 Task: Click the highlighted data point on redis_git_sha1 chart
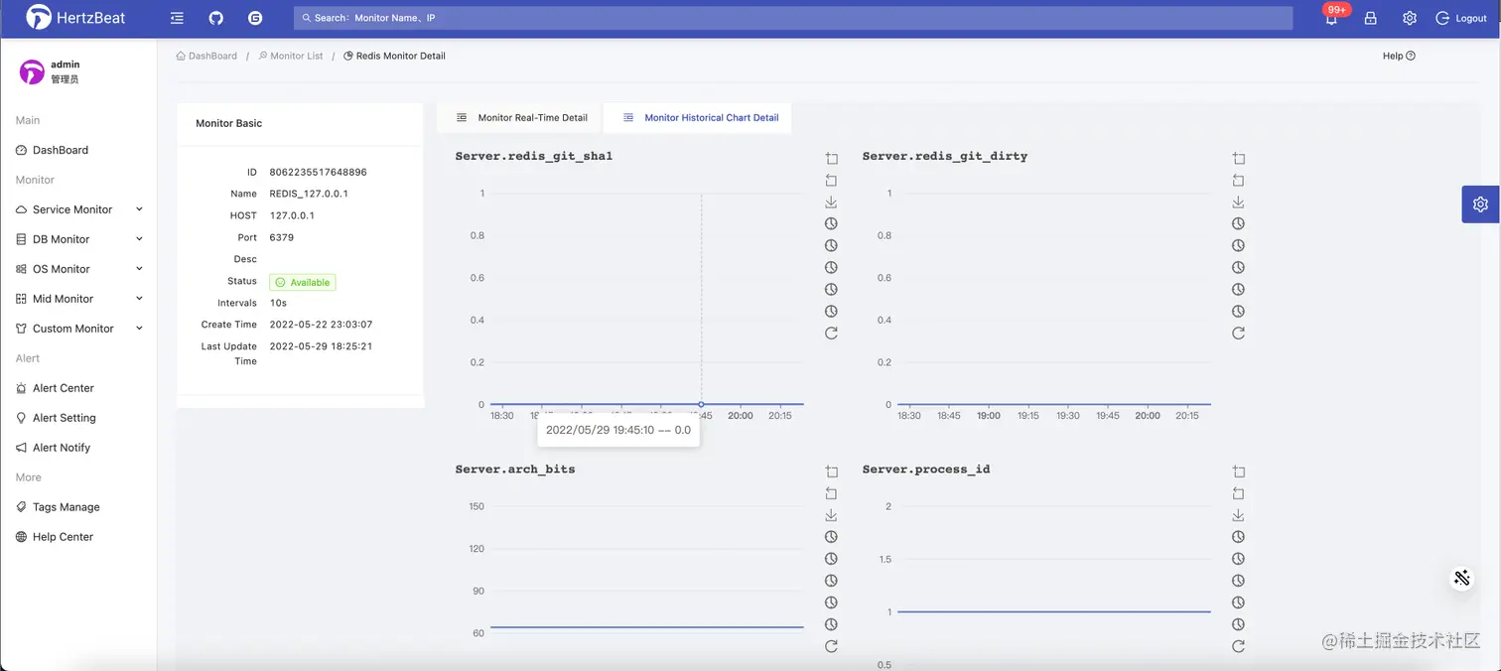coord(702,404)
